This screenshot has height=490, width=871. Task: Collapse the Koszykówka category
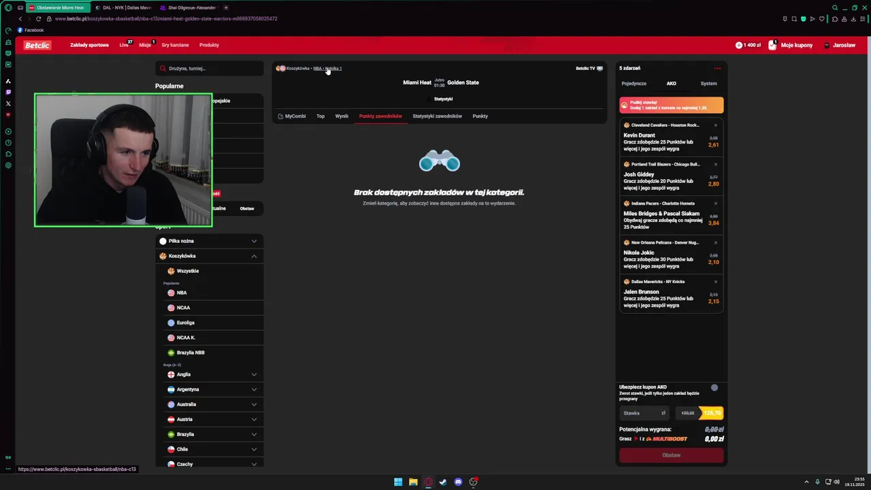click(x=254, y=256)
